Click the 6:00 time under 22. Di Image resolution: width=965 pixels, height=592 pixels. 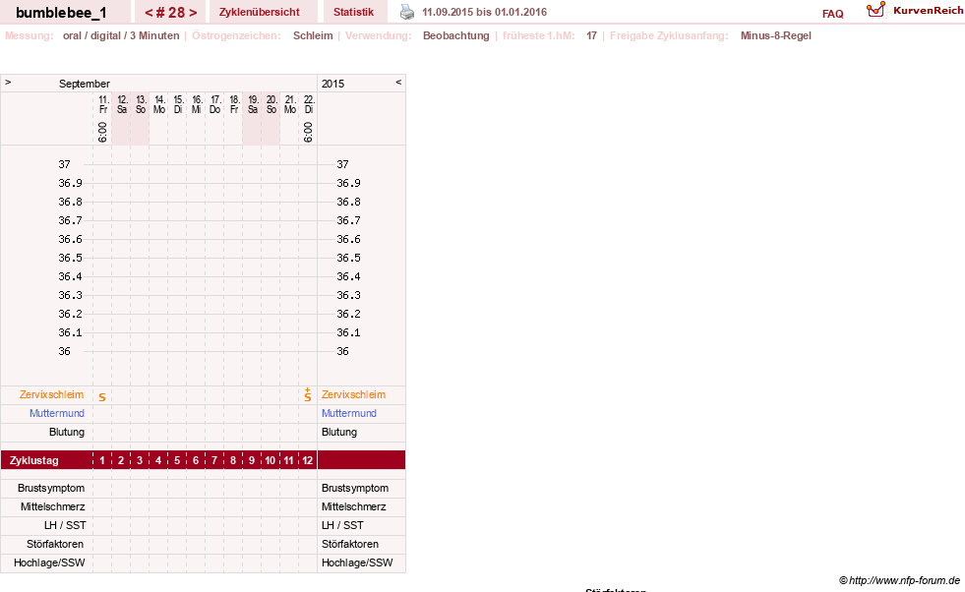tap(308, 133)
